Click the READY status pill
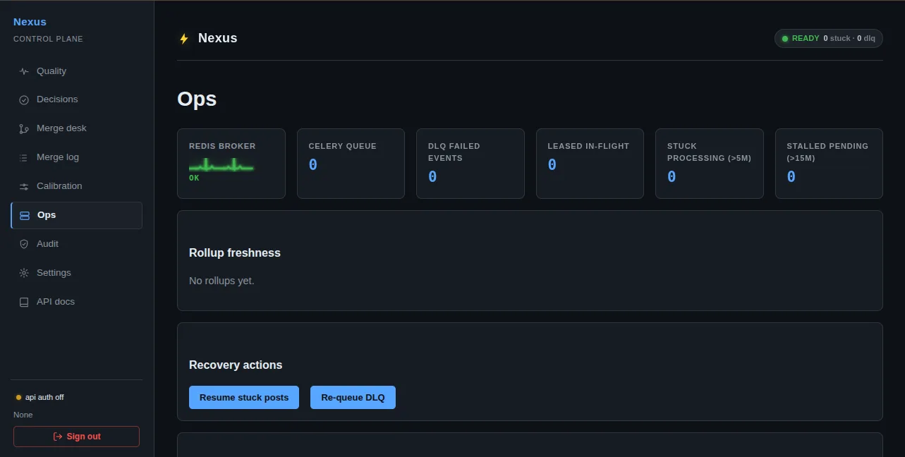905x457 pixels. [x=828, y=38]
